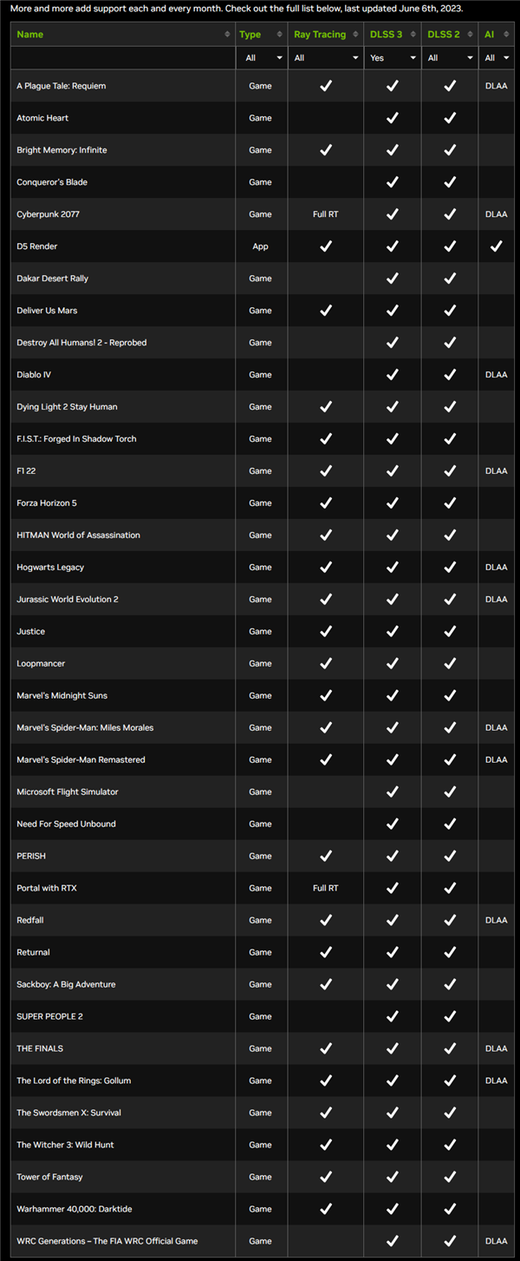Click the sort arrows in the Type header
Screen dimensions: 520x1261
(x=280, y=35)
